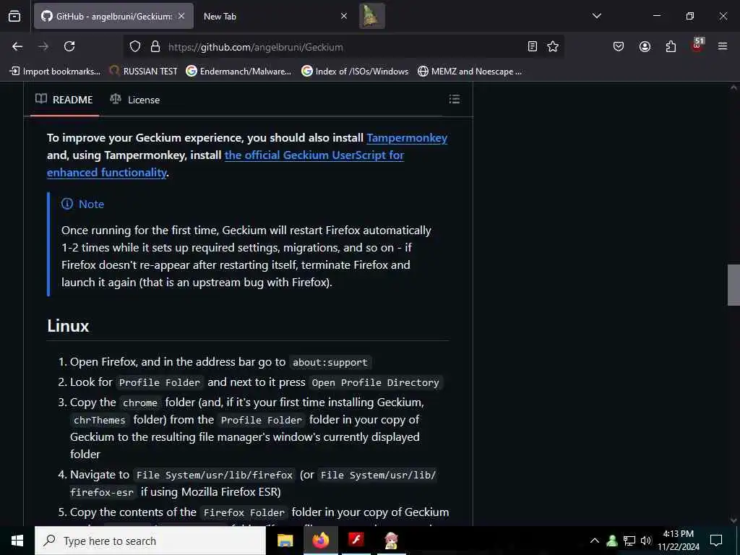The height and width of the screenshot is (555, 740).
Task: Click Firefox icon in taskbar
Action: click(x=320, y=541)
